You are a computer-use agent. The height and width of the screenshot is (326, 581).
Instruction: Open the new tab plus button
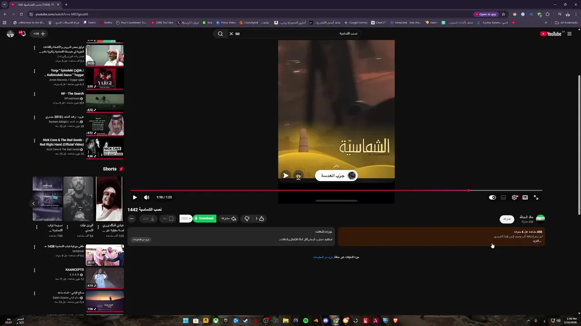pyautogui.click(x=66, y=5)
